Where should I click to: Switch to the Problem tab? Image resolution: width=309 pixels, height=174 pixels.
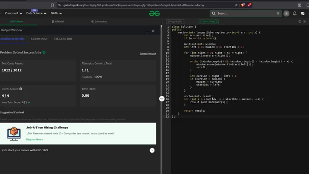pos(16,21)
